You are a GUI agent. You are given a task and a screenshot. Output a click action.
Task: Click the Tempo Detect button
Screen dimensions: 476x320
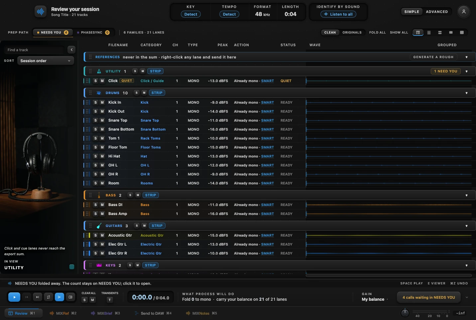(229, 14)
